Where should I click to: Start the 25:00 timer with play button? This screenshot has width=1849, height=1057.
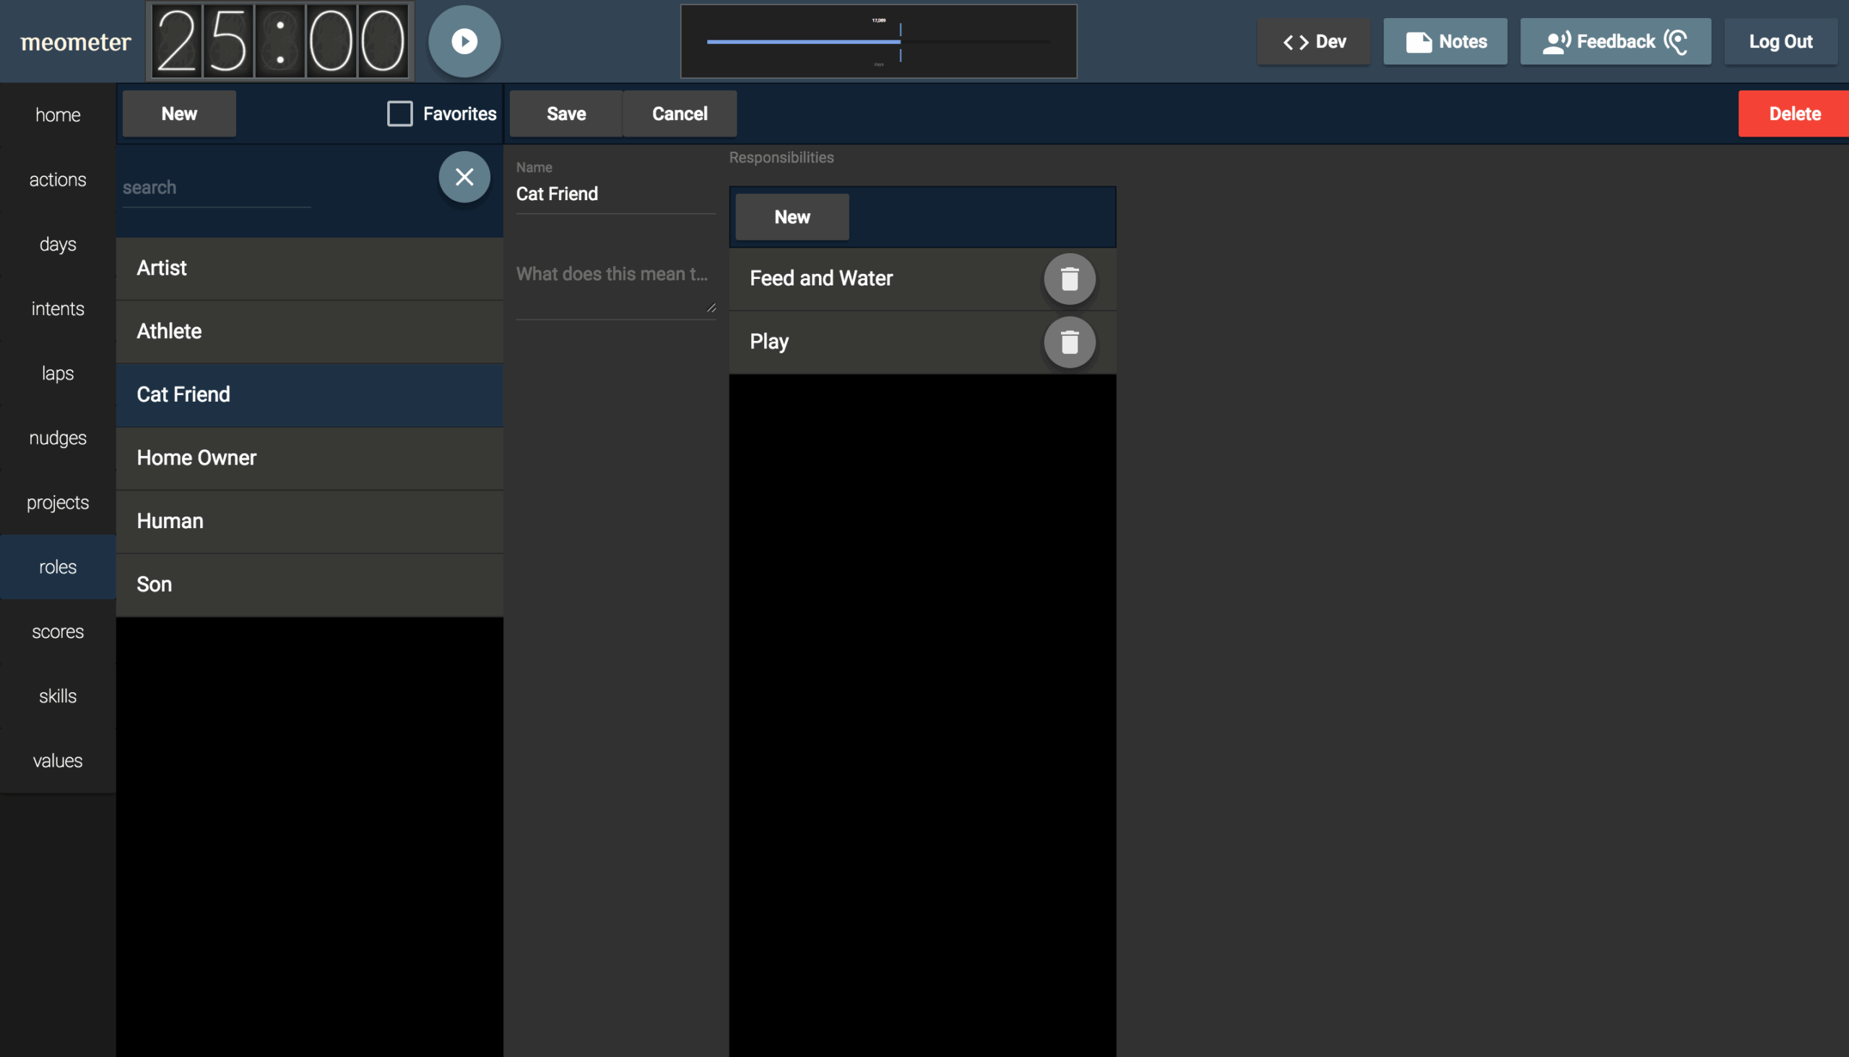tap(464, 41)
